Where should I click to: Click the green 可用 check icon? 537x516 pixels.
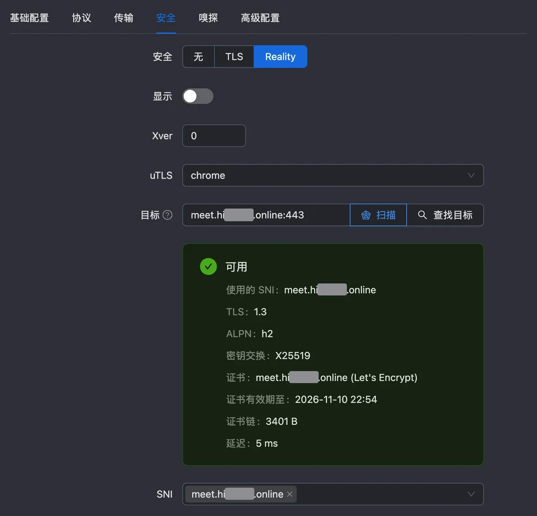coord(208,267)
